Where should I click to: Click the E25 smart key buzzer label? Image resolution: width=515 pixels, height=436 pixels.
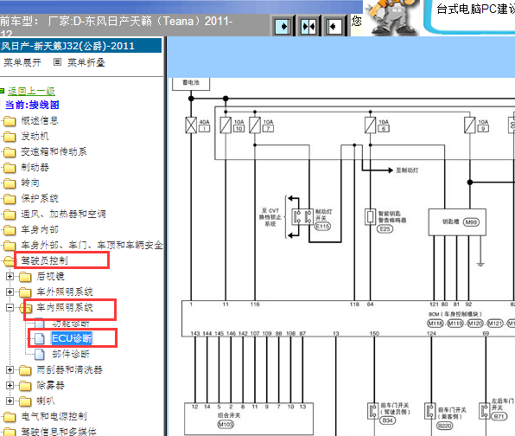point(385,228)
